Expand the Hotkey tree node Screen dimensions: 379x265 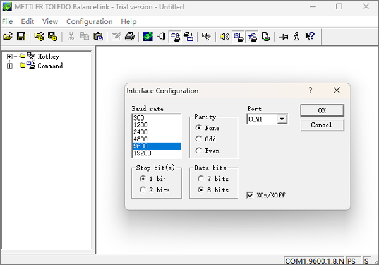[x=9, y=56]
